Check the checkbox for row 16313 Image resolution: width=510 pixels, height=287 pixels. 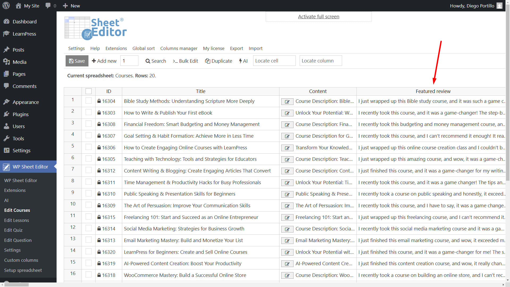pyautogui.click(x=88, y=240)
